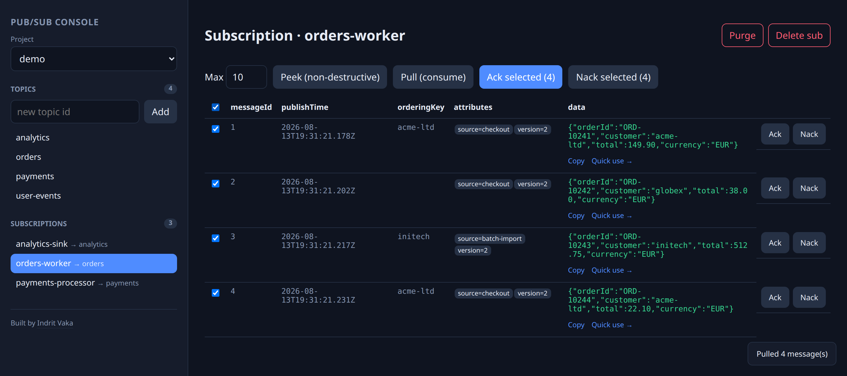Click the orderingKey column header
Viewport: 847px width, 376px height.
(x=421, y=107)
